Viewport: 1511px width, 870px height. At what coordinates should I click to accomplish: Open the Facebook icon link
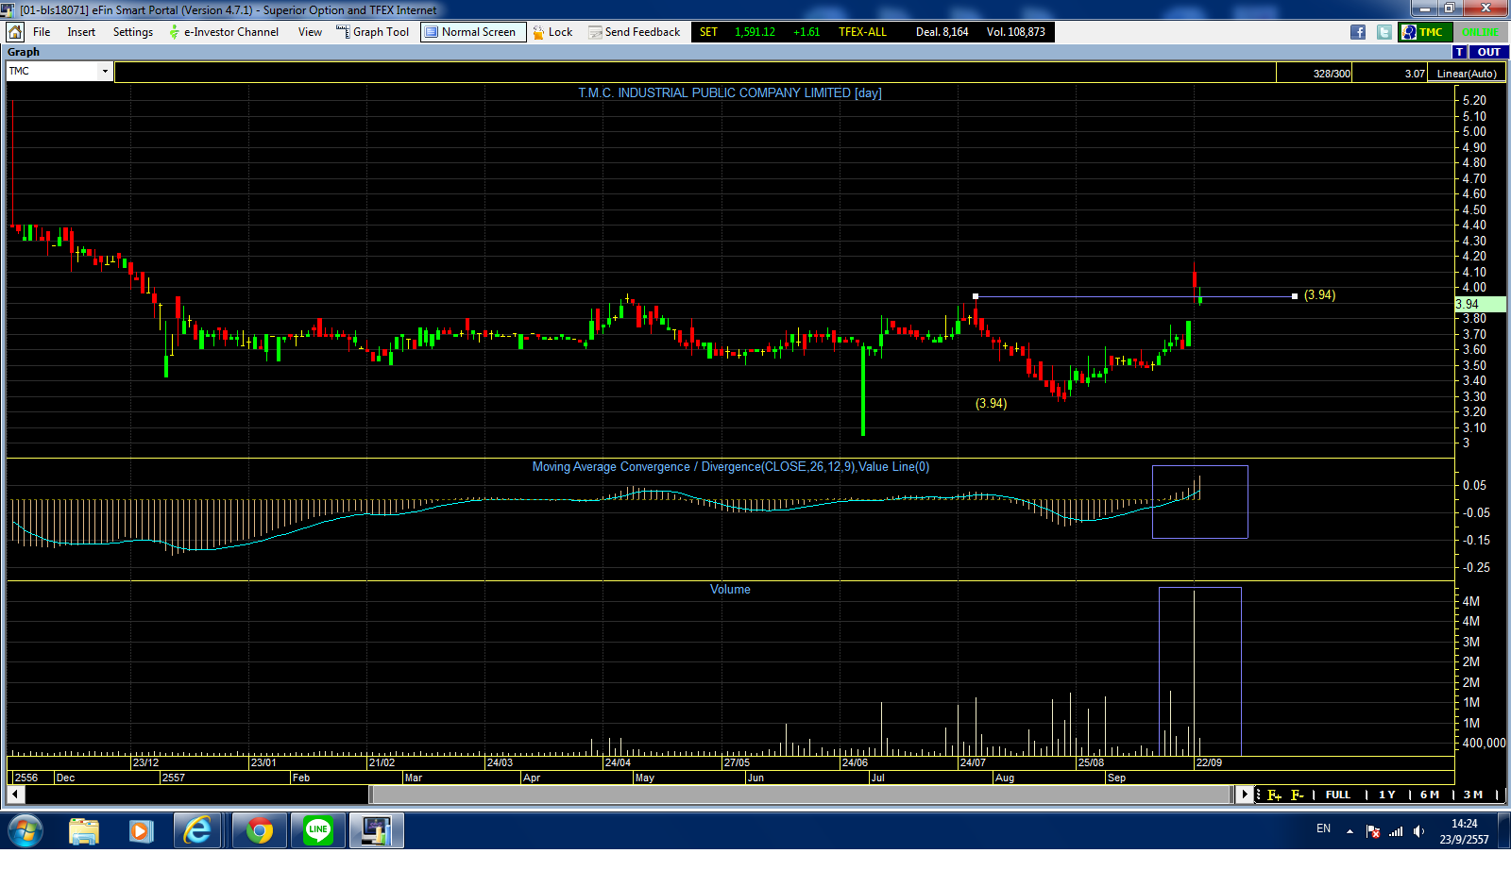coord(1358,32)
